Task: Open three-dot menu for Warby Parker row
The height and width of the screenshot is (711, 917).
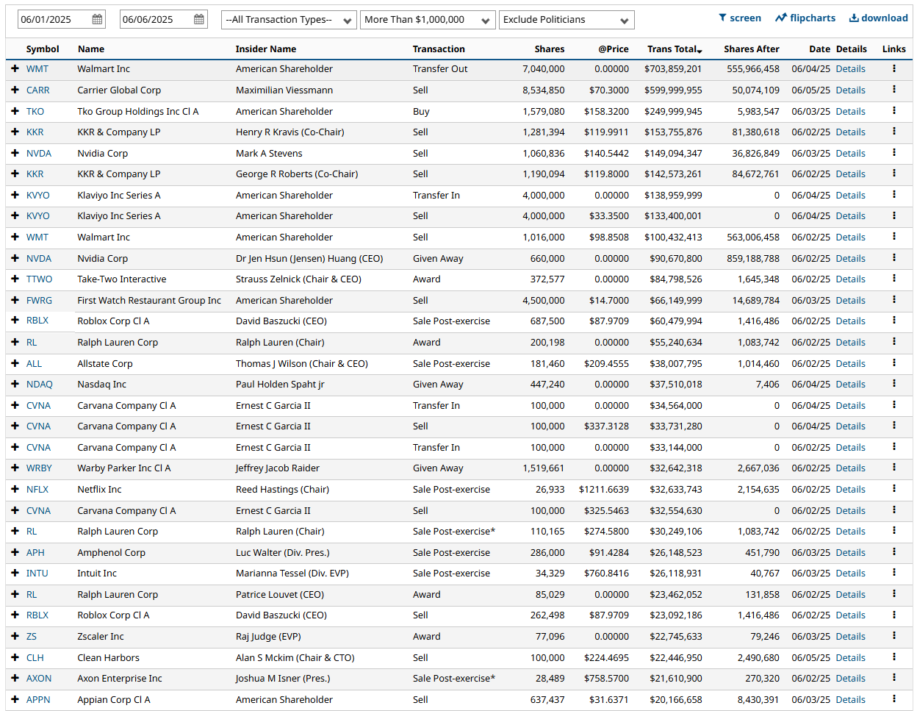Action: pos(894,468)
